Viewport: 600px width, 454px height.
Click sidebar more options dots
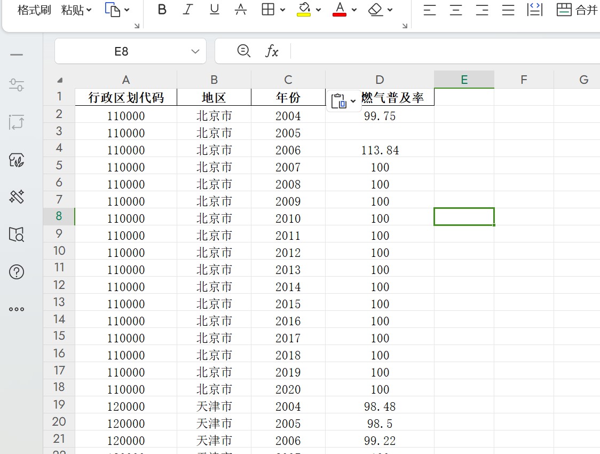coord(17,309)
